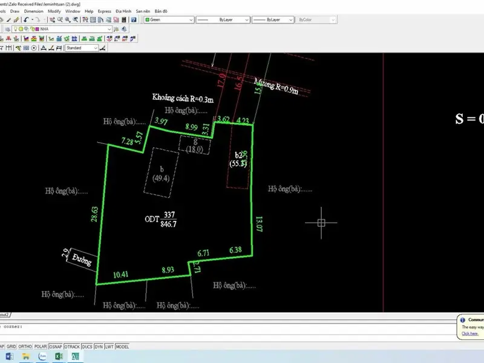The height and width of the screenshot is (363, 484).
Task: Open the Sheet Set Manager icon
Action: (108, 19)
